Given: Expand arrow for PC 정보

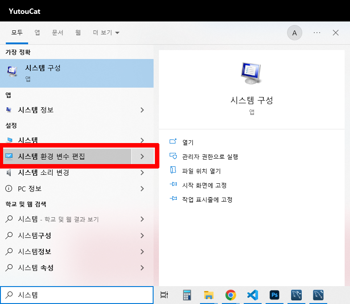Looking at the screenshot, I should coord(142,189).
